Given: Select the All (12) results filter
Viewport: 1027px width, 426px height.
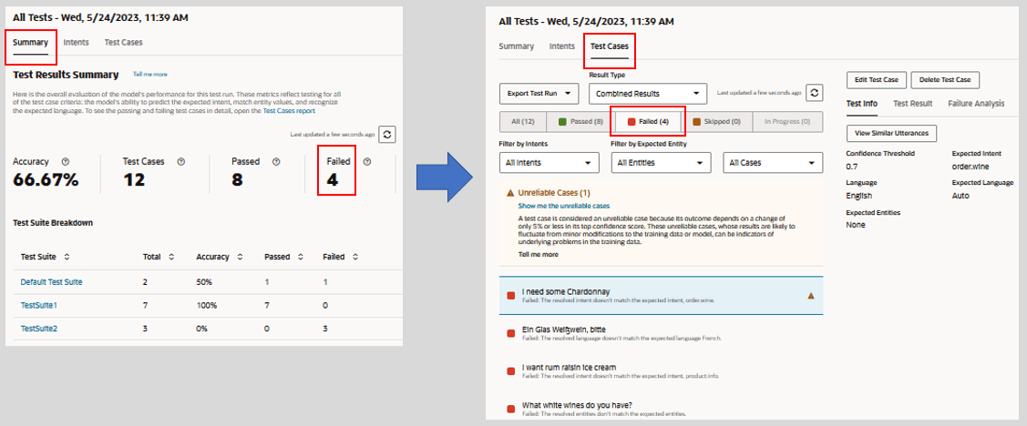Looking at the screenshot, I should (528, 121).
